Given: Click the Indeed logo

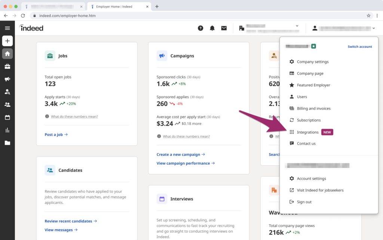Looking at the screenshot, I should pos(31,28).
